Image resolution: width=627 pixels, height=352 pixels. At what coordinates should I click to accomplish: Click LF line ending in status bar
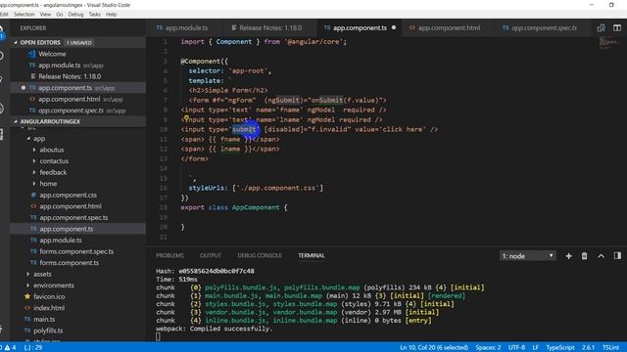click(536, 348)
